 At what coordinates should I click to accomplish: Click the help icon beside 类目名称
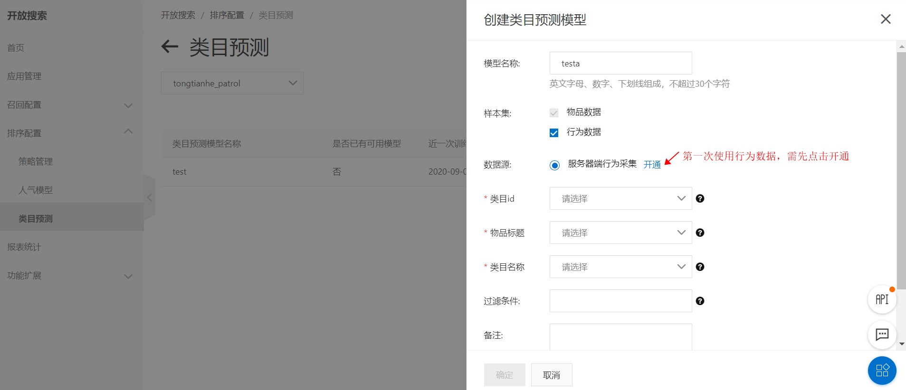coord(700,267)
